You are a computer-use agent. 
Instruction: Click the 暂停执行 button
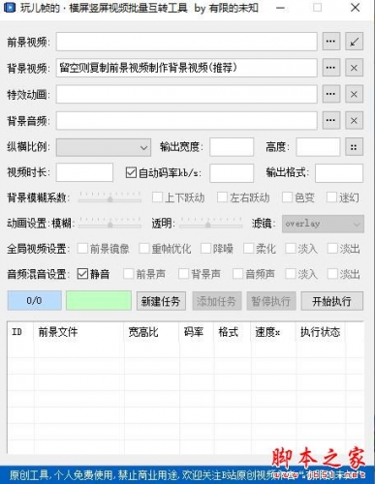271,301
